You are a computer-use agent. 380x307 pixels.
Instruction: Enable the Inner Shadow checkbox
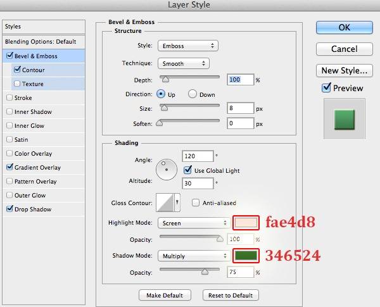pyautogui.click(x=9, y=111)
